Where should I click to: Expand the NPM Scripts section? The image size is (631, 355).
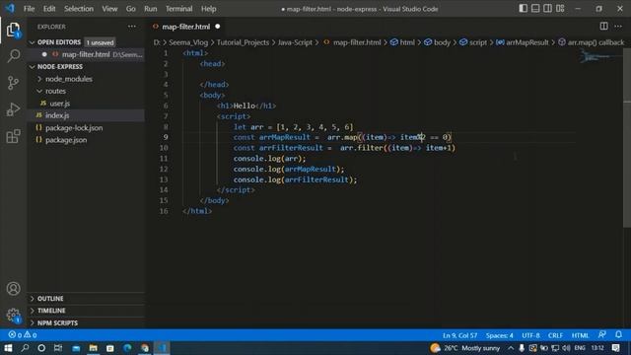[x=57, y=322]
